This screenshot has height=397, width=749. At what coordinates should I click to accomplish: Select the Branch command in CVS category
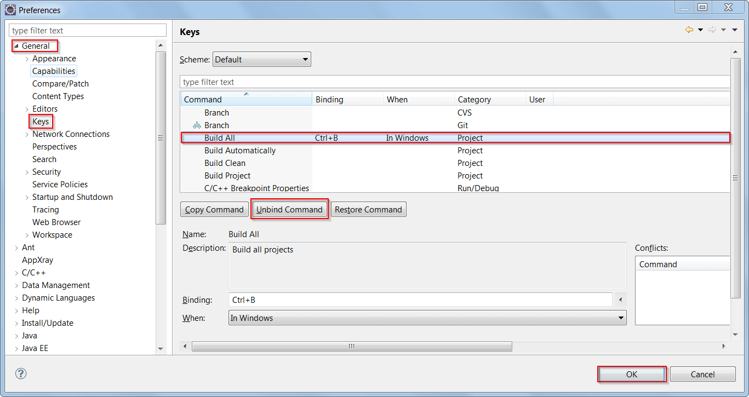pyautogui.click(x=455, y=113)
